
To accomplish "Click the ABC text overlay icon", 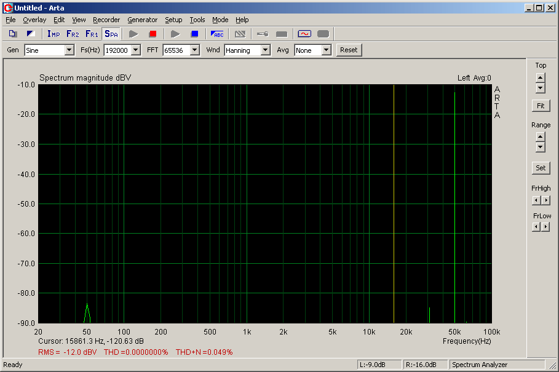I will click(217, 34).
